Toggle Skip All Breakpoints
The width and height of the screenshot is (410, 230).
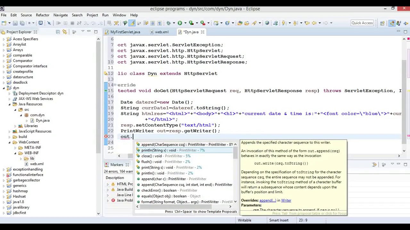click(x=49, y=23)
